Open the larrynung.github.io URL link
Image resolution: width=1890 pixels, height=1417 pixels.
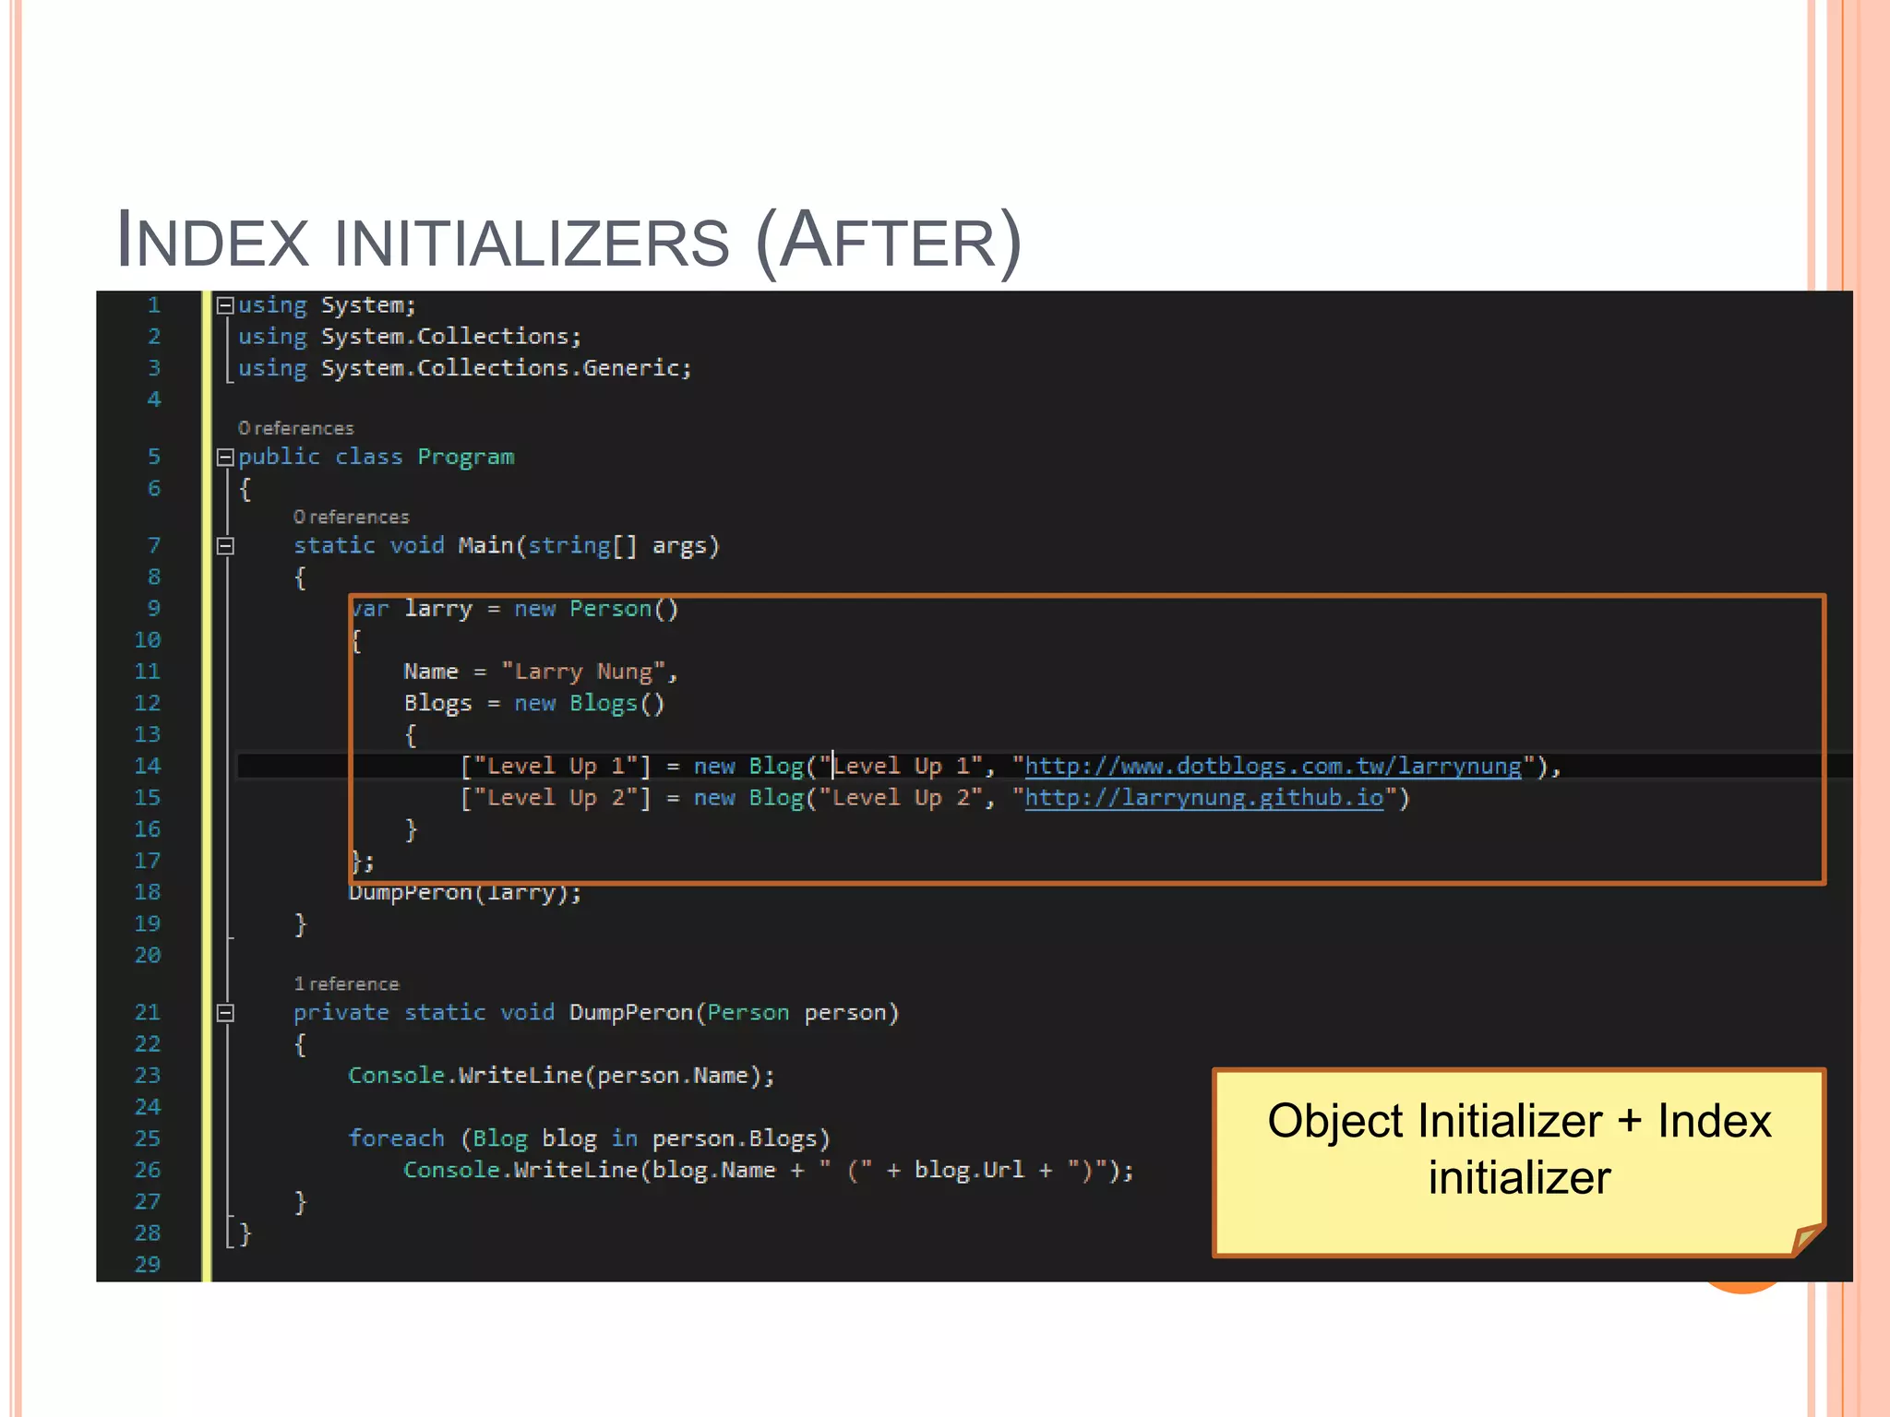point(1204,798)
